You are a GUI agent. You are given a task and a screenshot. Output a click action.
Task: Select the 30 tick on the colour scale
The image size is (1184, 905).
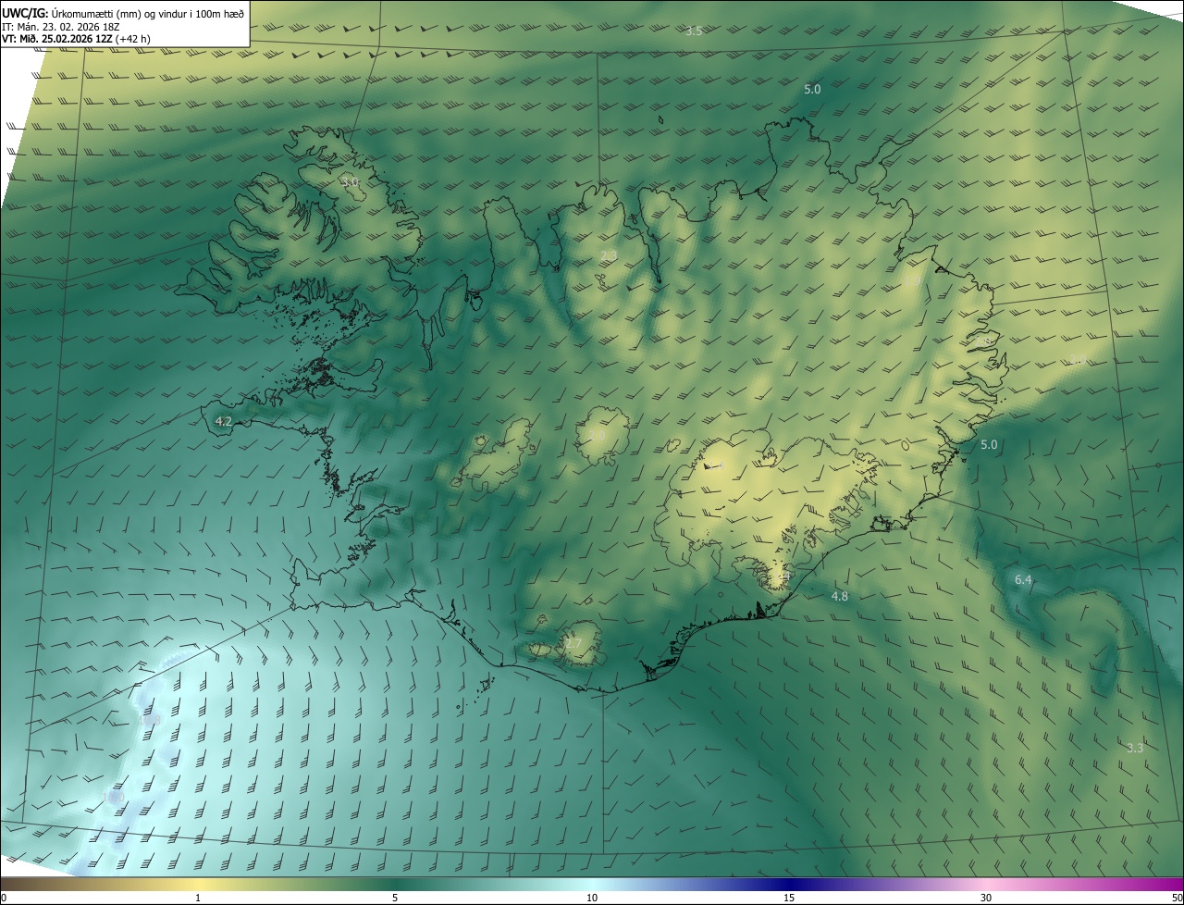click(x=986, y=898)
